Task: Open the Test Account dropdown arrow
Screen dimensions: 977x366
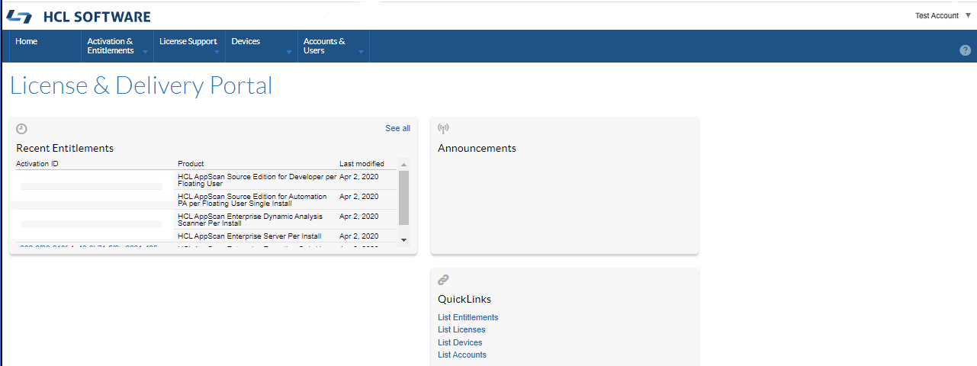Action: click(x=968, y=15)
